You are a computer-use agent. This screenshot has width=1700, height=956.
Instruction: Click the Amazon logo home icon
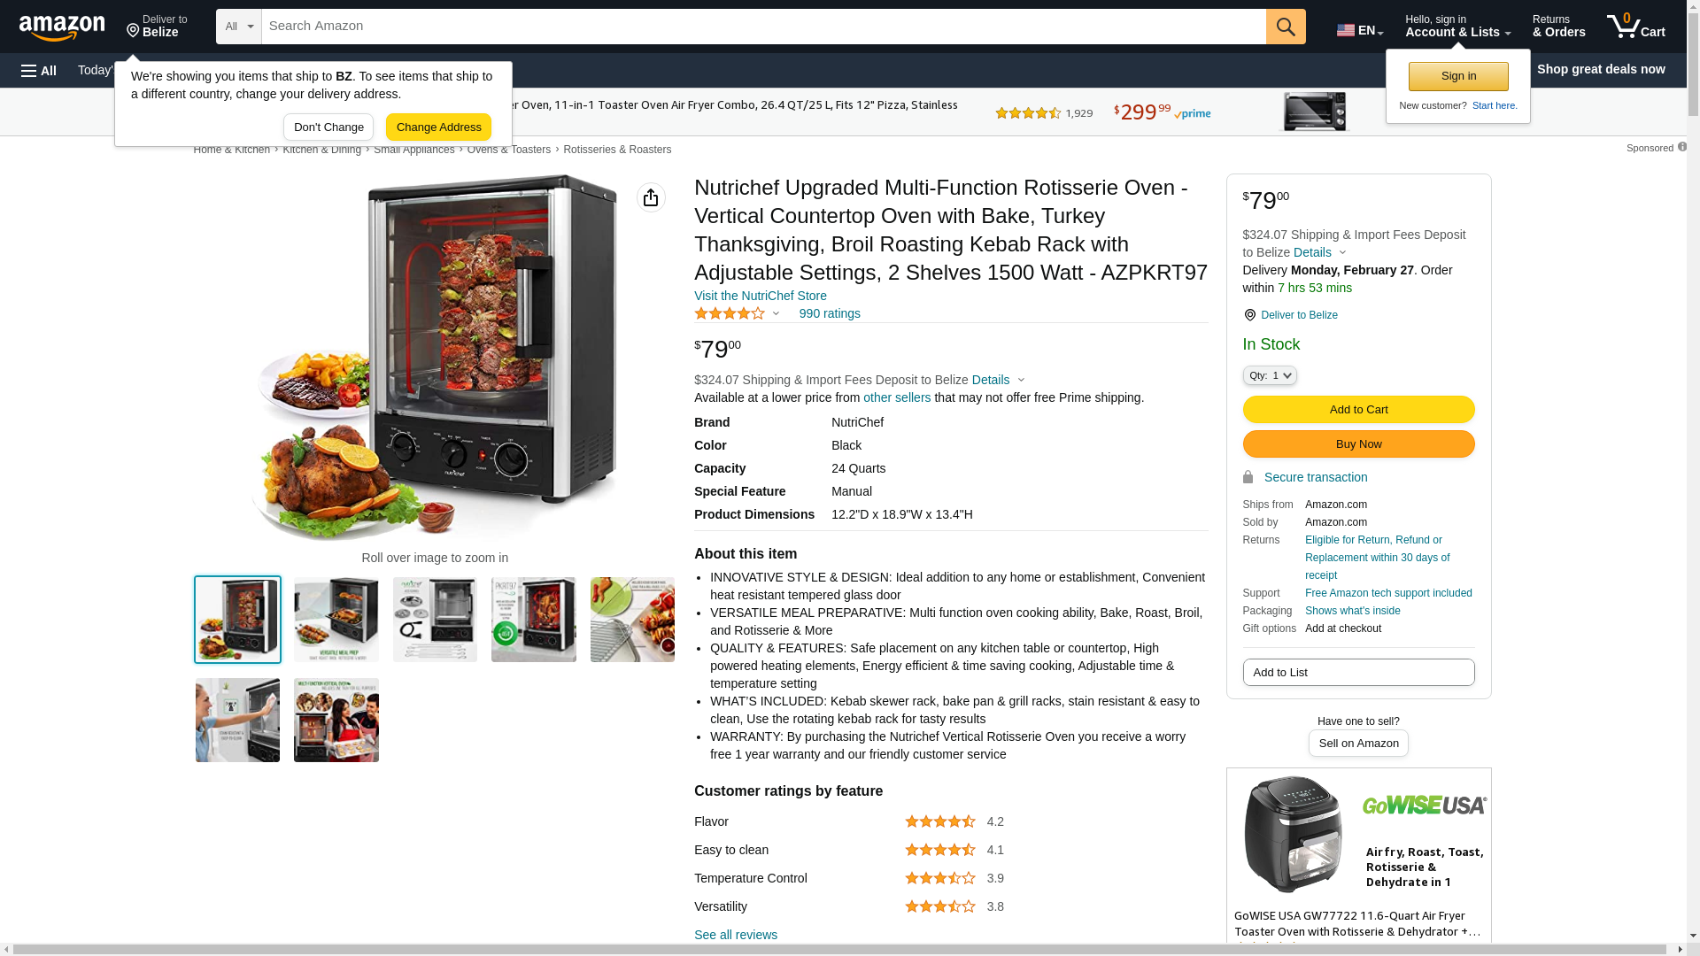[62, 27]
